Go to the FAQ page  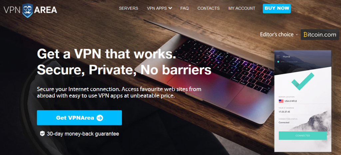coord(184,8)
